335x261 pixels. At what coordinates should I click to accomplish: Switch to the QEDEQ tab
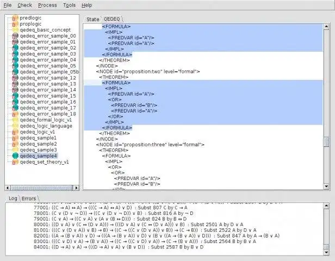(x=111, y=19)
